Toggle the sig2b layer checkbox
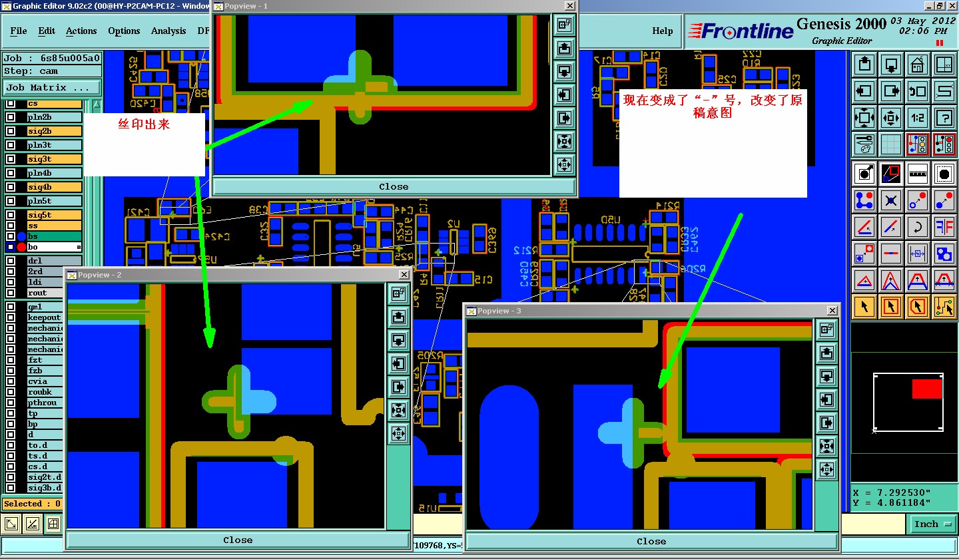This screenshot has width=959, height=559. pos(11,132)
